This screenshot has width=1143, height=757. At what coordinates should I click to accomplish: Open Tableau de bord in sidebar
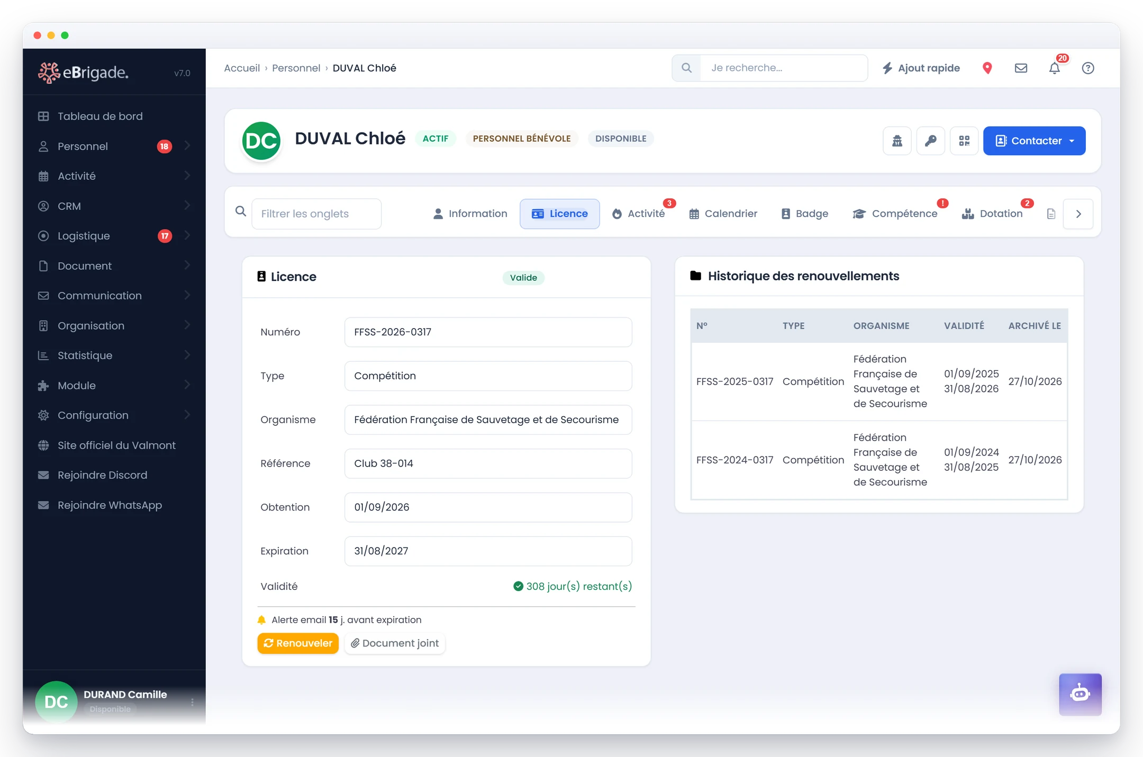coord(114,116)
